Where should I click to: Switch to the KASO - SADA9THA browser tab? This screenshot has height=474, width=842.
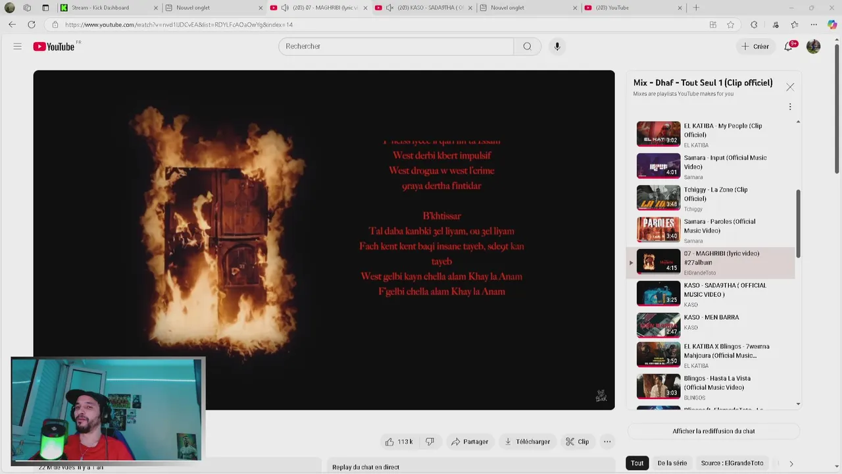click(424, 8)
